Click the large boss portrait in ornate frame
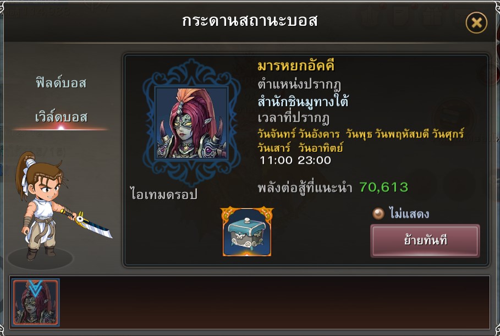This screenshot has height=336, width=500. 191,123
